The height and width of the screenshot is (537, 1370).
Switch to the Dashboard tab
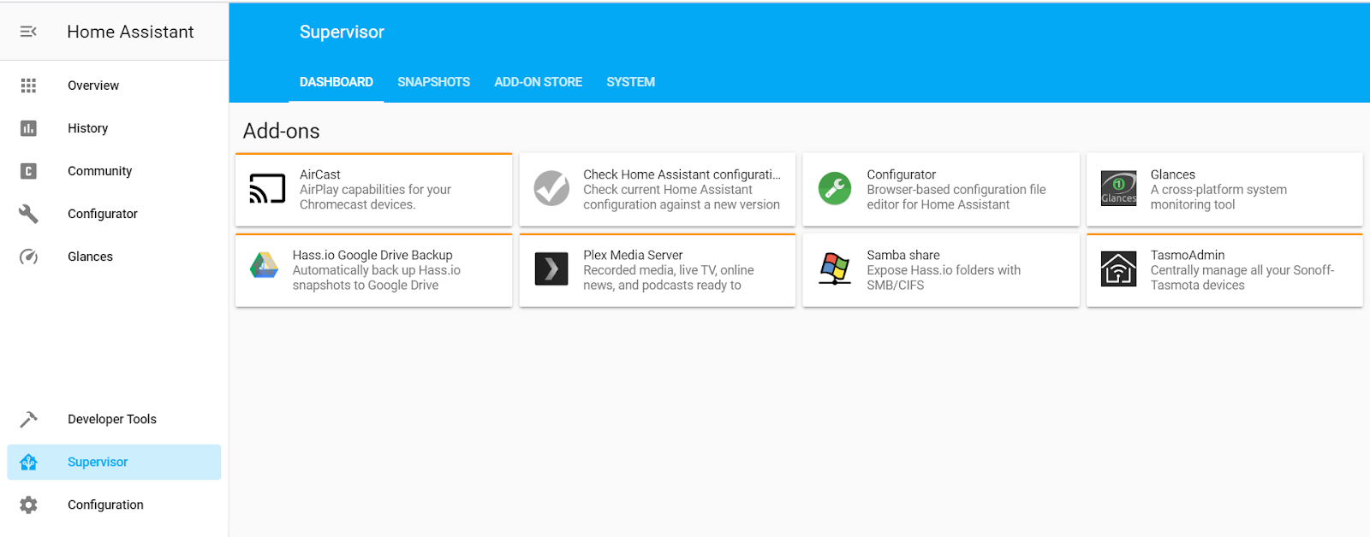pyautogui.click(x=337, y=82)
